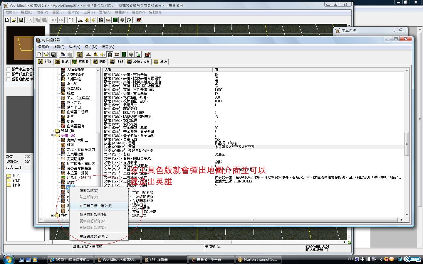Screen dimensions: 423x264
Task: Open Import manager icon in WorldEdit toolbar
Action: click(129, 20)
